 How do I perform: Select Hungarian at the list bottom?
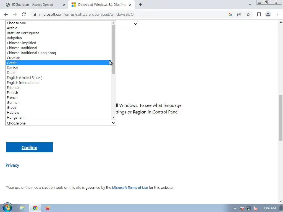(x=59, y=117)
